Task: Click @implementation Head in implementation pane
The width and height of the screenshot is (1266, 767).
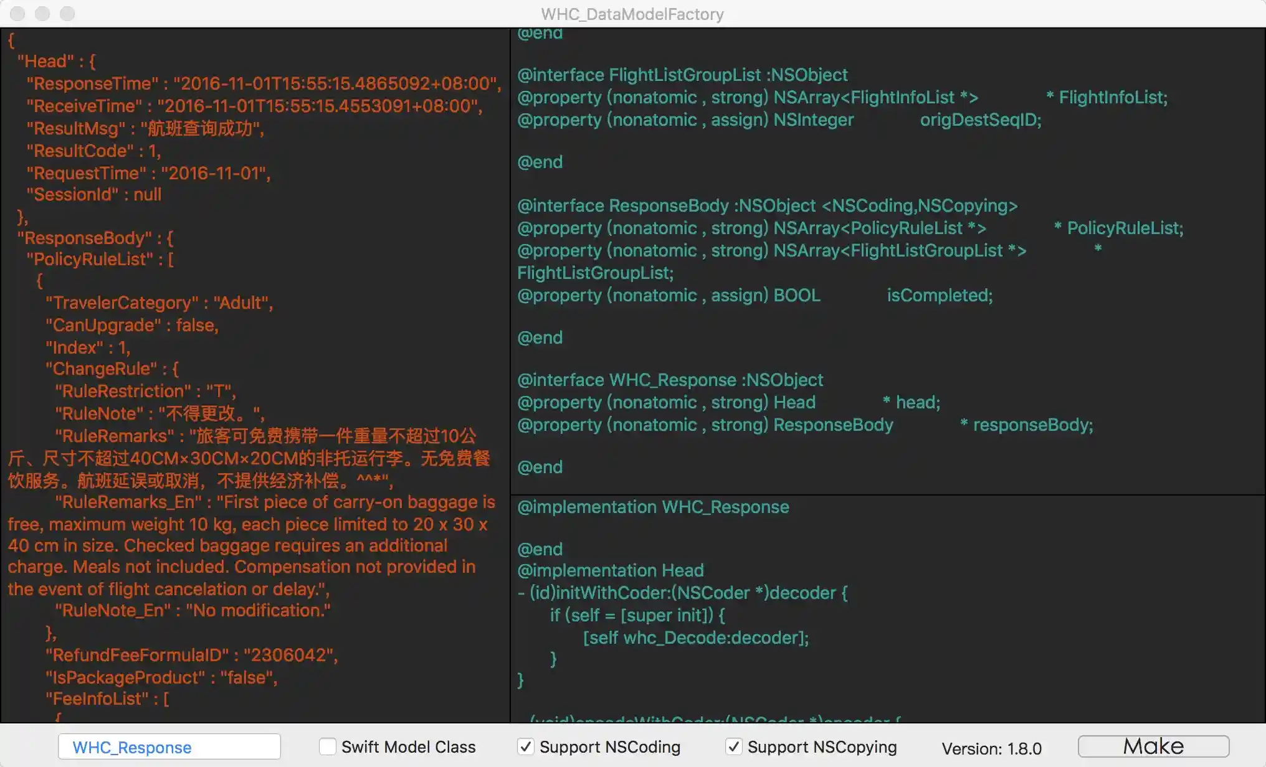Action: 611,570
